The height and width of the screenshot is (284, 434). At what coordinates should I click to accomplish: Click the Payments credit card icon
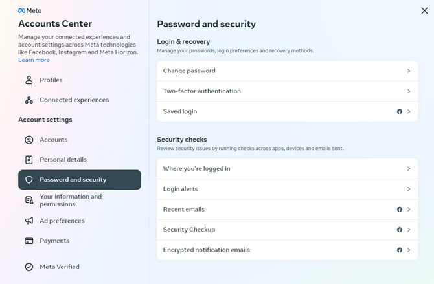click(x=29, y=241)
